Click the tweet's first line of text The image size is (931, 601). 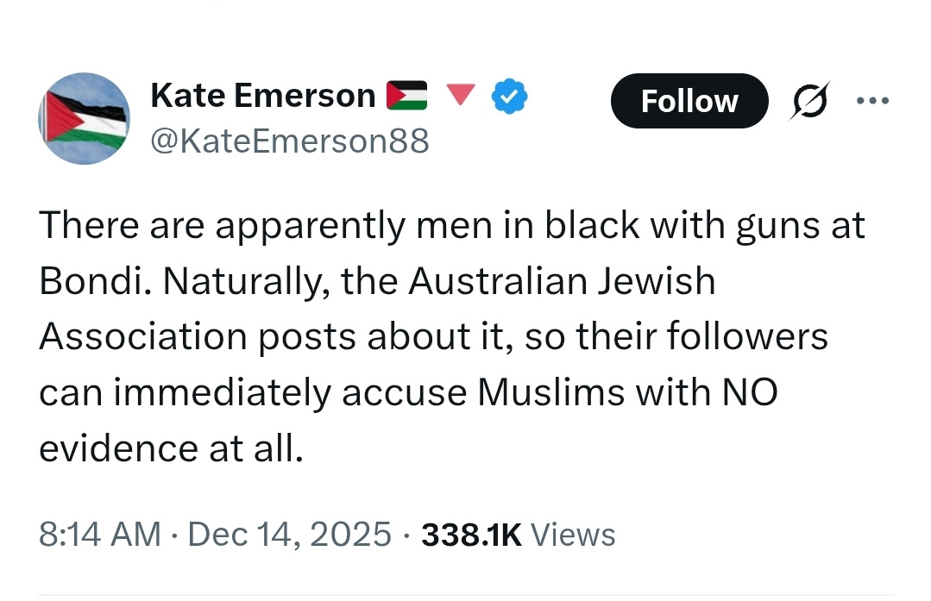451,227
